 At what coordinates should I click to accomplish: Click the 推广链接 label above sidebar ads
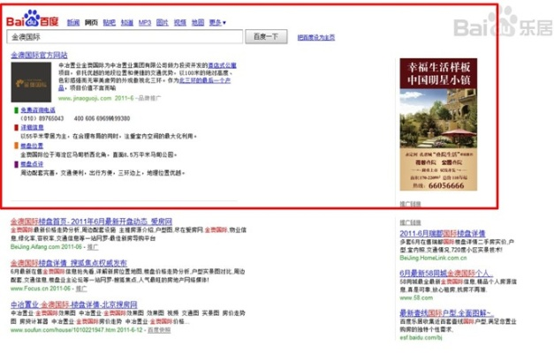point(411,222)
